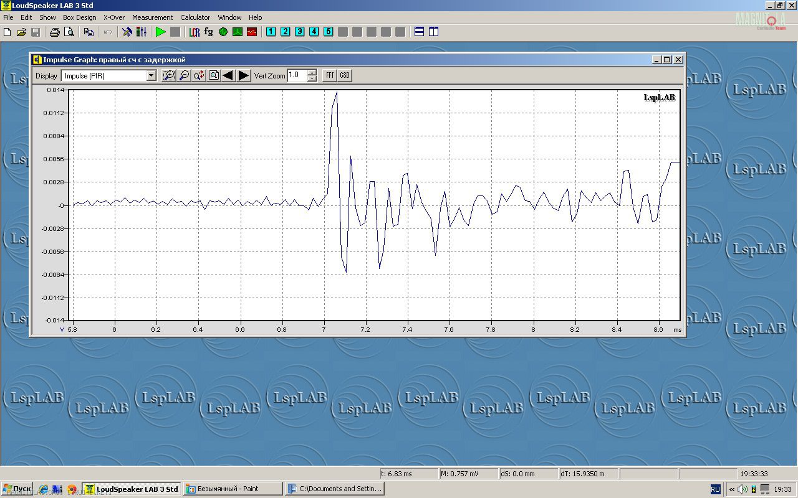Click the green round oscilloscope icon
This screenshot has height=498, width=798.
point(223,32)
